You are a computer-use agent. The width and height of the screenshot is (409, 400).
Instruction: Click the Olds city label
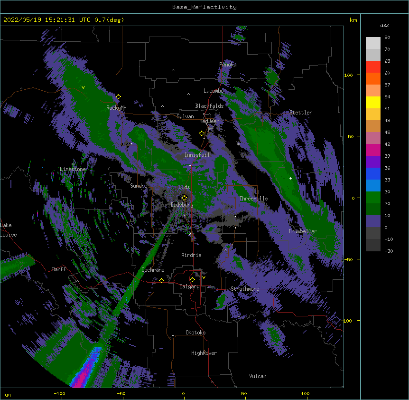184,187
